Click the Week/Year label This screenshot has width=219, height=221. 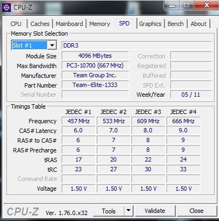151,95
